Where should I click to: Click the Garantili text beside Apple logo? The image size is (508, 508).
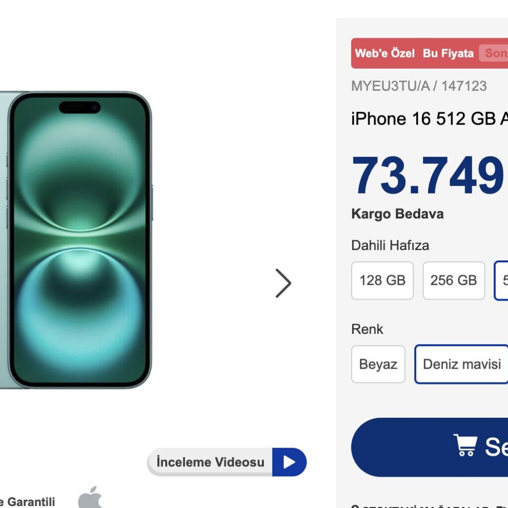click(x=29, y=502)
